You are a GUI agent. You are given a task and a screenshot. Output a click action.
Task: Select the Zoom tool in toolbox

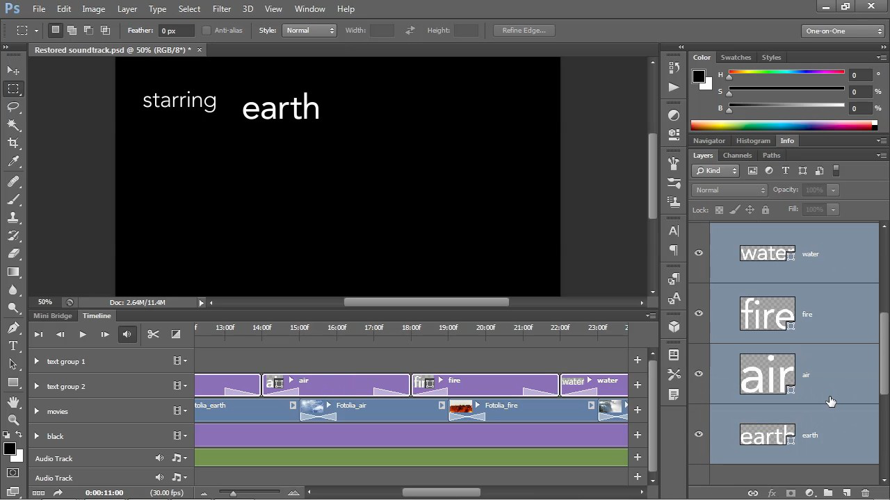tap(13, 419)
